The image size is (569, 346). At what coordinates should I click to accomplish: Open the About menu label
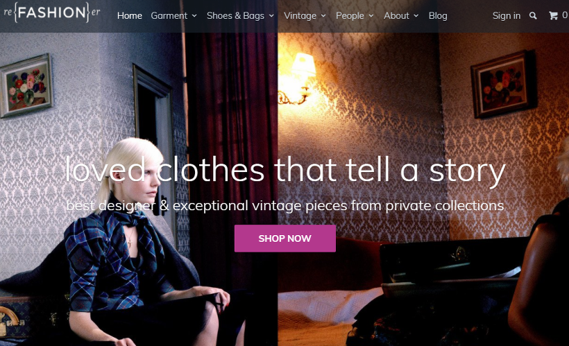[397, 15]
